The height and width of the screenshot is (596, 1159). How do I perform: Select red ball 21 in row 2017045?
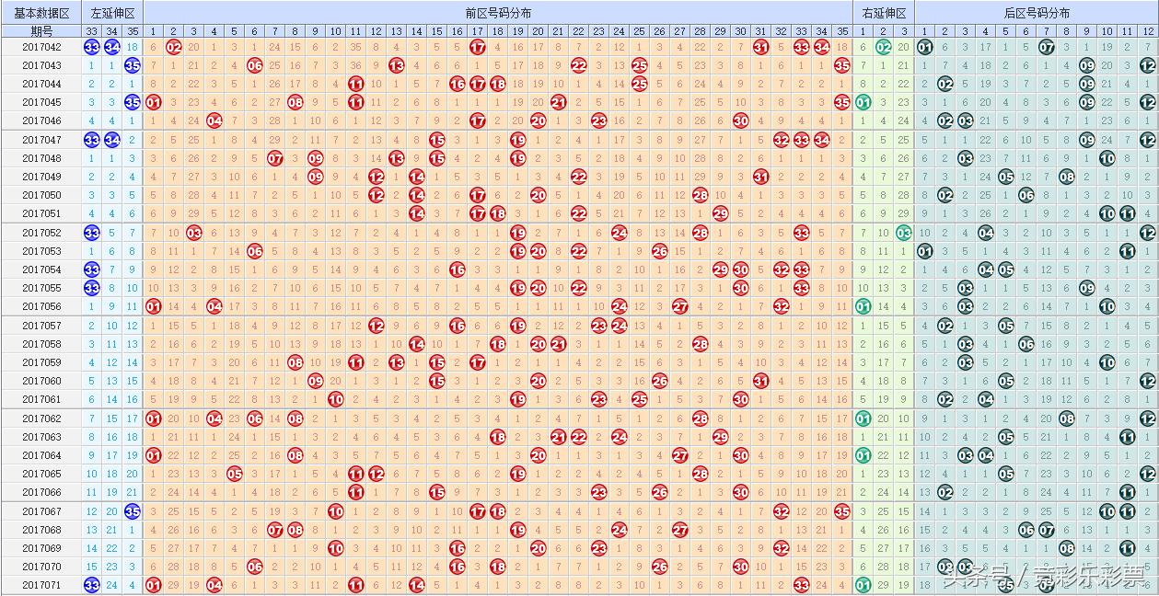559,102
